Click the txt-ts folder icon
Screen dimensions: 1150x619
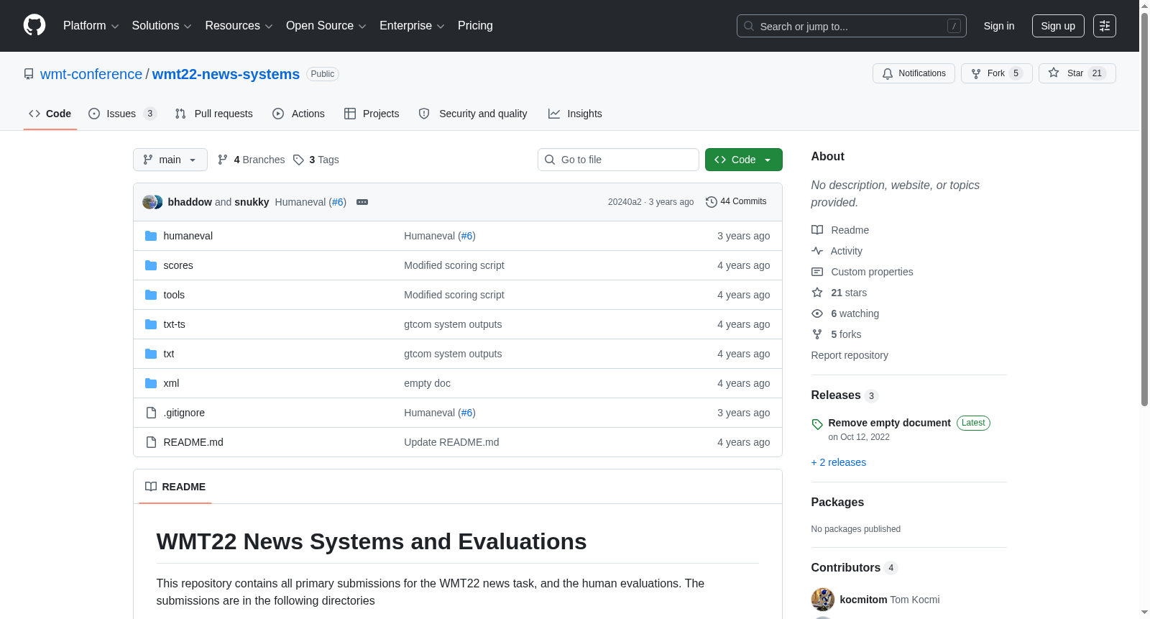pos(151,324)
